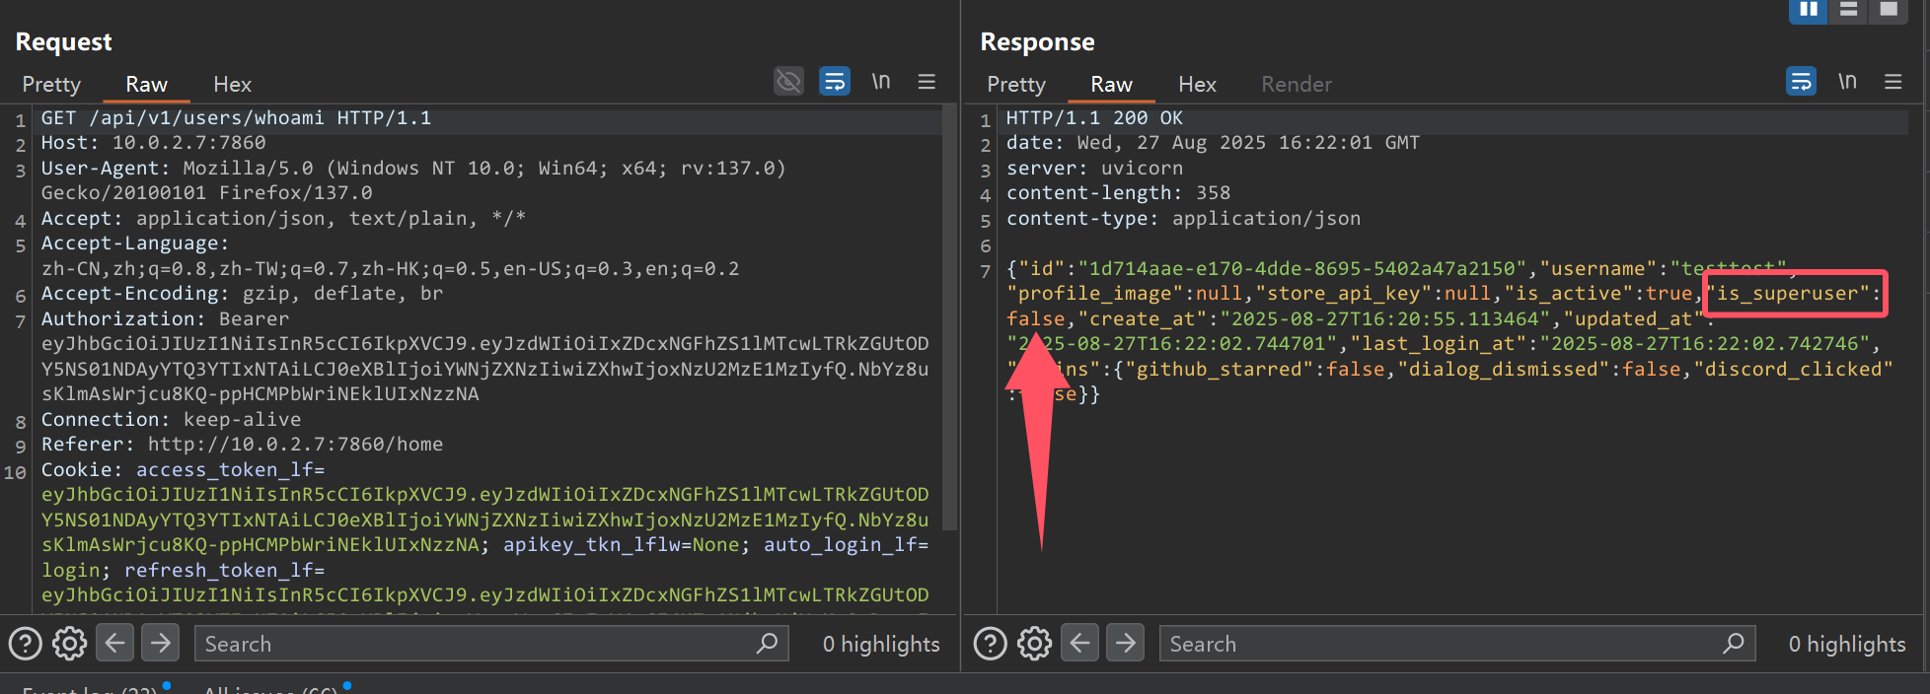
Task: Click the Response Render tab
Action: (x=1296, y=85)
